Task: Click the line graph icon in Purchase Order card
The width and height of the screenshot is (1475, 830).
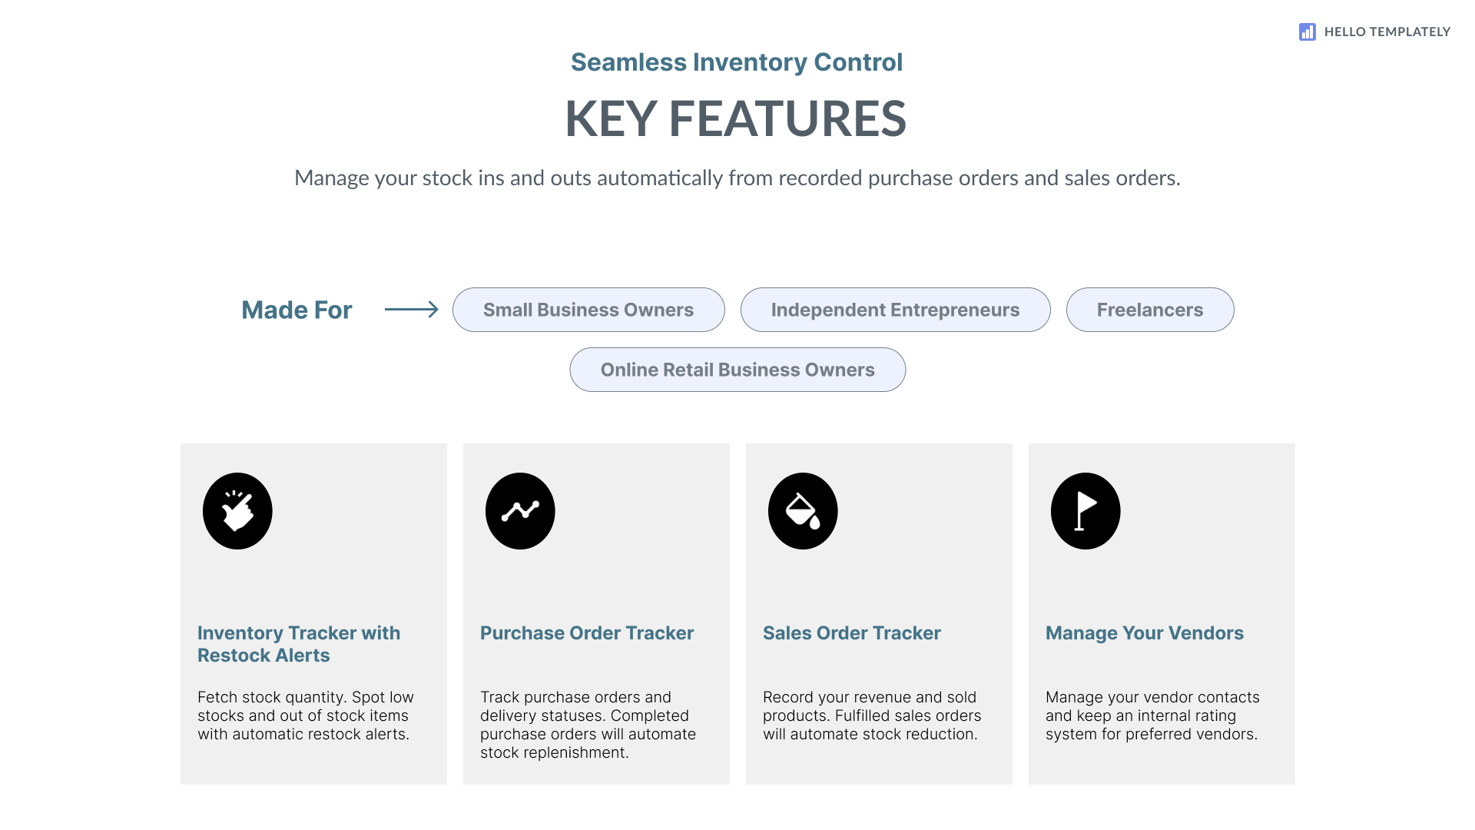Action: click(x=520, y=511)
